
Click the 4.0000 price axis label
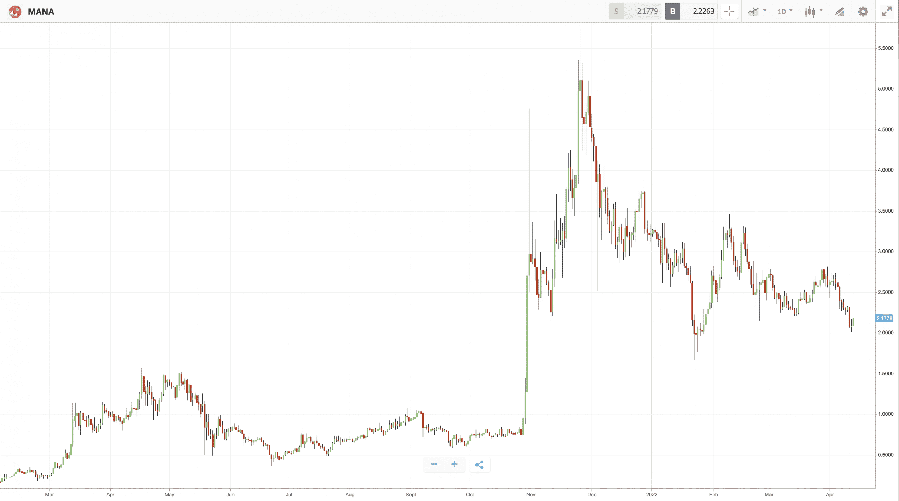[x=886, y=170]
